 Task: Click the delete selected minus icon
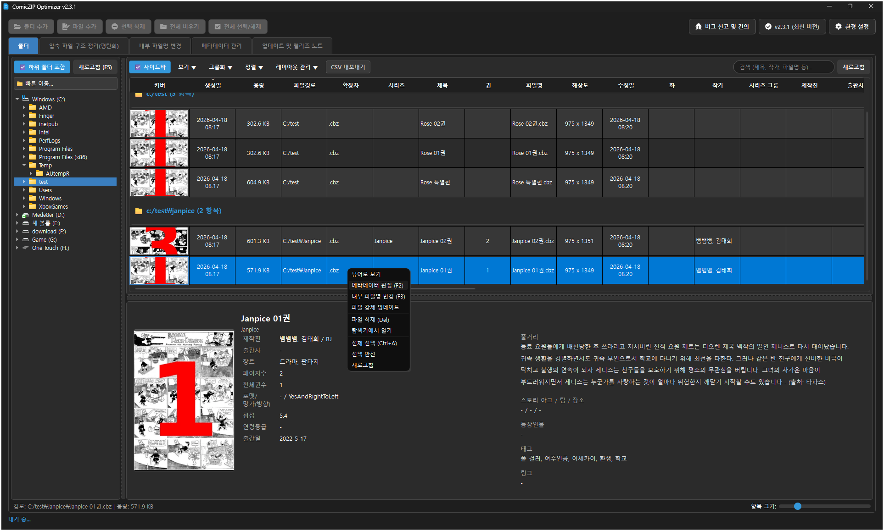[x=115, y=27]
